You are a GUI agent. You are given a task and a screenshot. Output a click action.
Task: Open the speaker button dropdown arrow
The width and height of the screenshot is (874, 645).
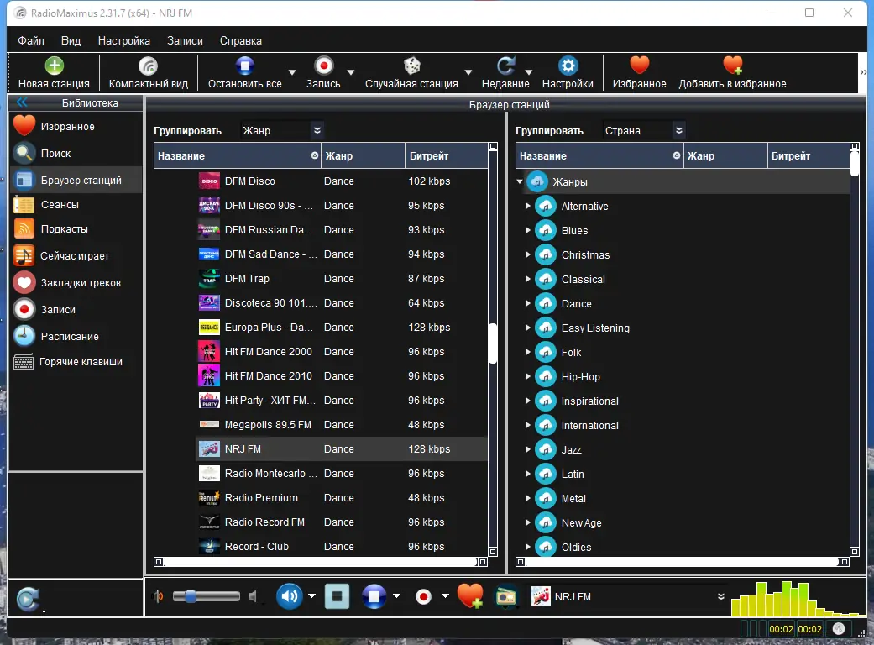[x=311, y=596]
